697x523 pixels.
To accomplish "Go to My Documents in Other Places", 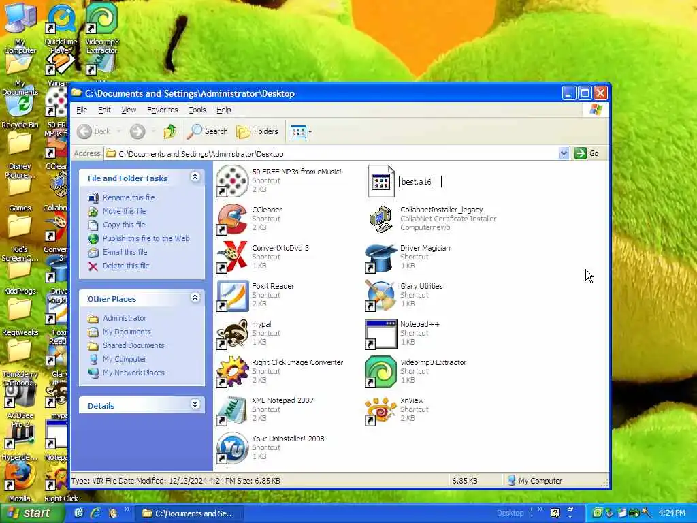I will coord(127,332).
